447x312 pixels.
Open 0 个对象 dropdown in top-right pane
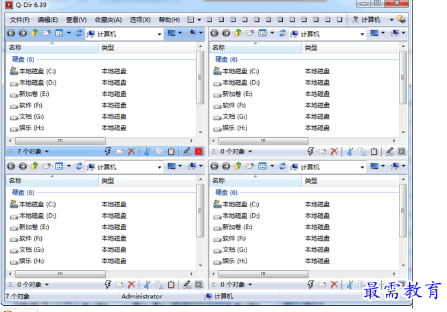(x=250, y=152)
